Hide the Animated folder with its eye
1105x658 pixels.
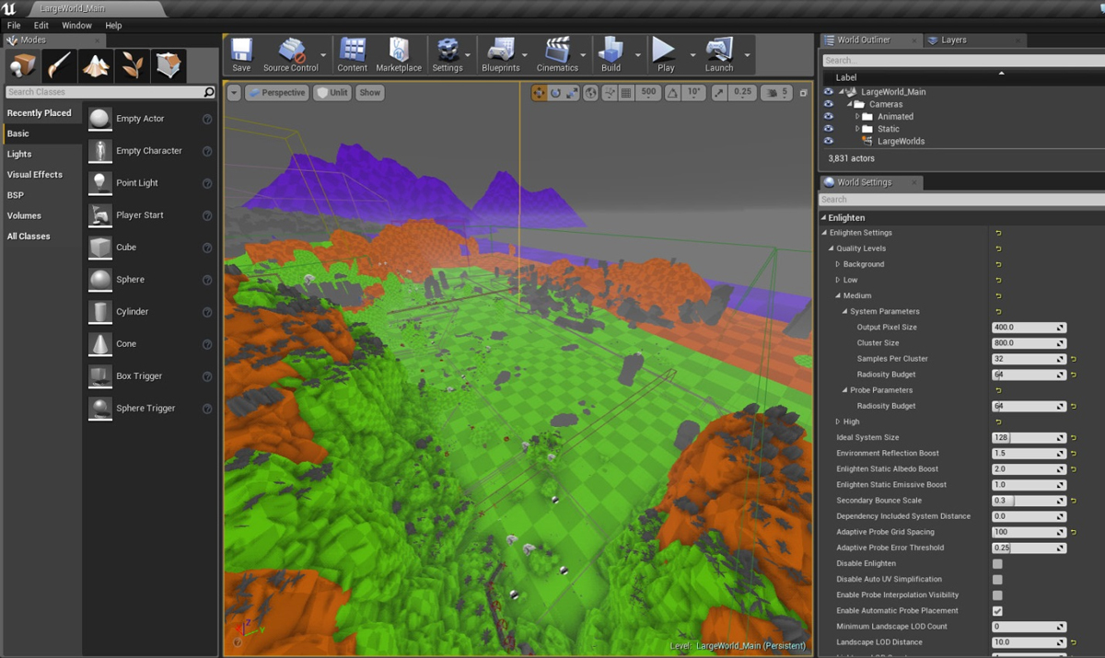click(829, 117)
